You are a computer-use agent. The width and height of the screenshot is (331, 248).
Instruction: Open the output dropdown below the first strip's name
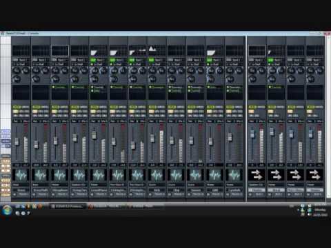point(21,194)
